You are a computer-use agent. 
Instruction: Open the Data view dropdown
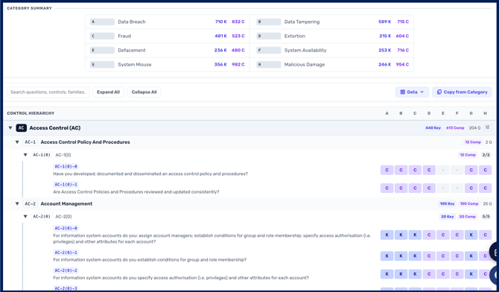(x=412, y=92)
